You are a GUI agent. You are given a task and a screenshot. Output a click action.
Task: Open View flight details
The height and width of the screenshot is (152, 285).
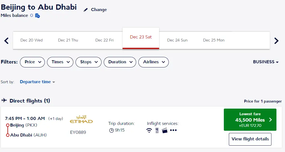click(x=250, y=139)
